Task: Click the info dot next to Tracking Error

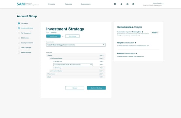Action: [142, 32]
